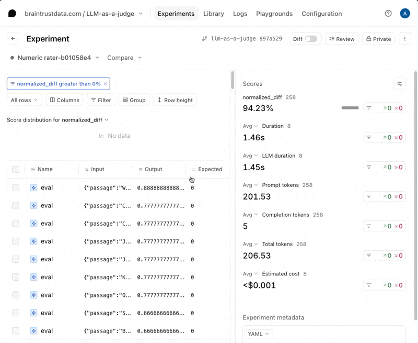Toggle the Diff switch

tap(311, 39)
